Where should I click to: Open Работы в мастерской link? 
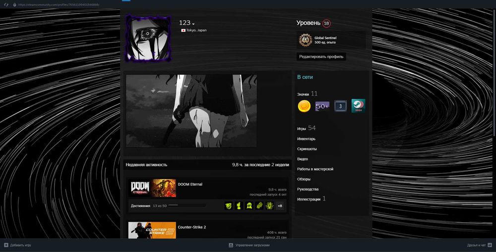coord(315,169)
